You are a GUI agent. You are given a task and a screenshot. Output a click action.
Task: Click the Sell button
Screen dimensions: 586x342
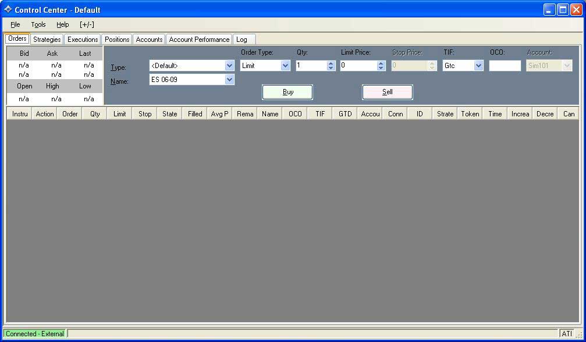[387, 92]
